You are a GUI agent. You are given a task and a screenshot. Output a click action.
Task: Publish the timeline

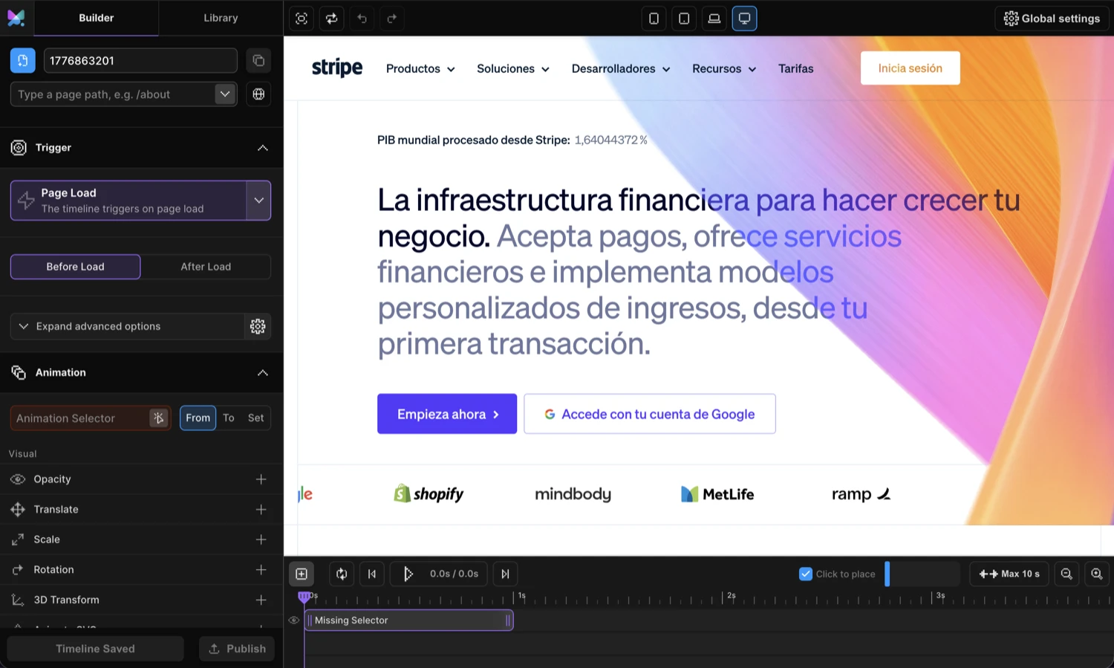pos(236,648)
